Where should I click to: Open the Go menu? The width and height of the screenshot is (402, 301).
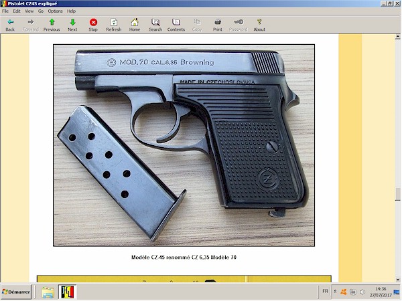(x=41, y=11)
